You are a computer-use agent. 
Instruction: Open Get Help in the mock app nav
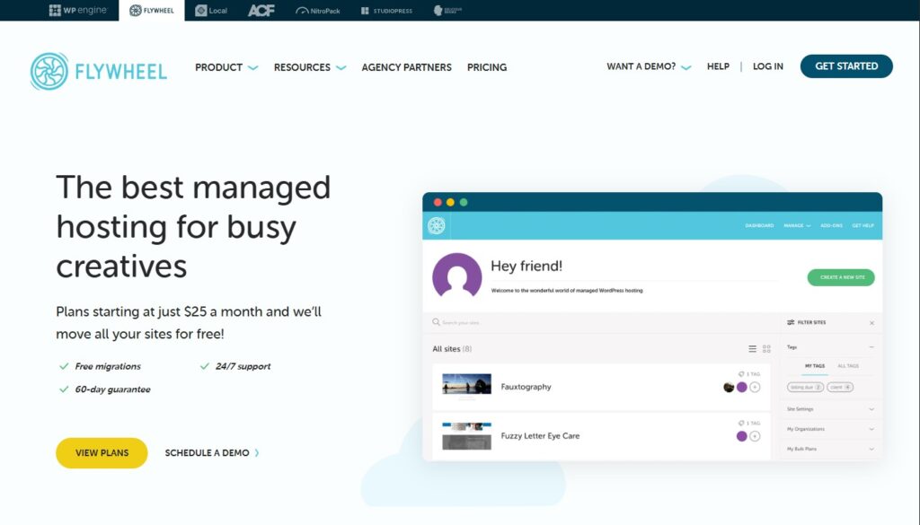[863, 225]
